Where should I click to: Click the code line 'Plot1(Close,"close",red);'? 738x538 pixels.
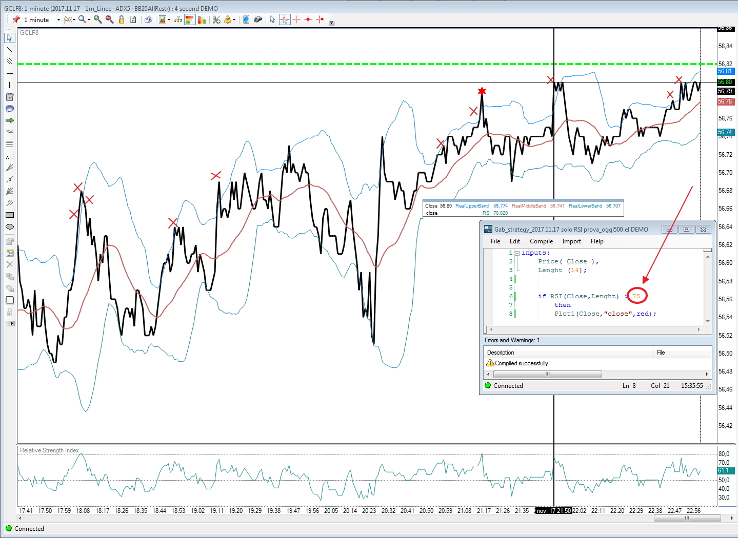(605, 314)
